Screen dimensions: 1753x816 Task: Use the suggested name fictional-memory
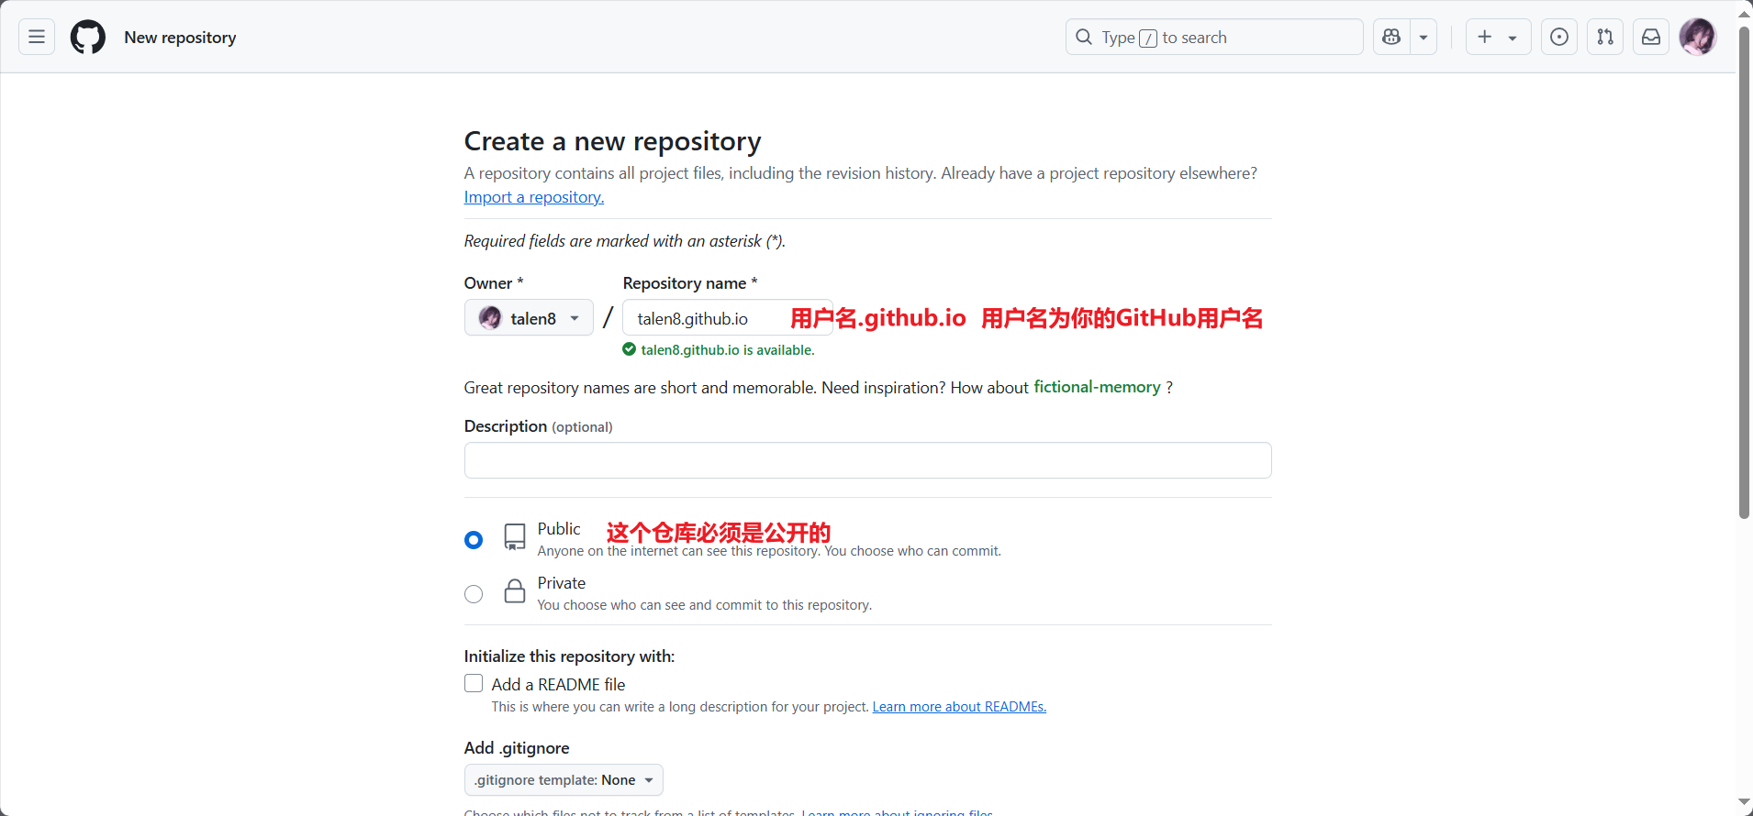click(1097, 387)
